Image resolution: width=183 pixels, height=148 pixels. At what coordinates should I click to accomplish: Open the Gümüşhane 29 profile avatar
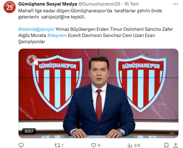10,7
